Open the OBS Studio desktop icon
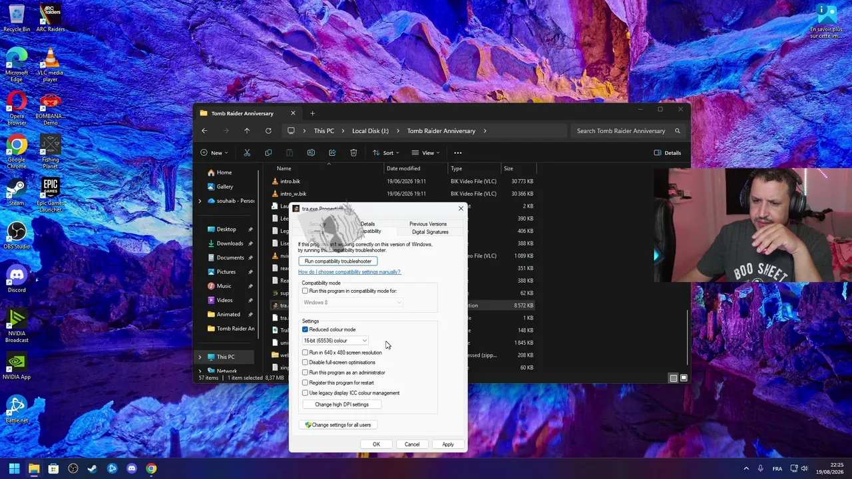The height and width of the screenshot is (479, 852). point(17,236)
